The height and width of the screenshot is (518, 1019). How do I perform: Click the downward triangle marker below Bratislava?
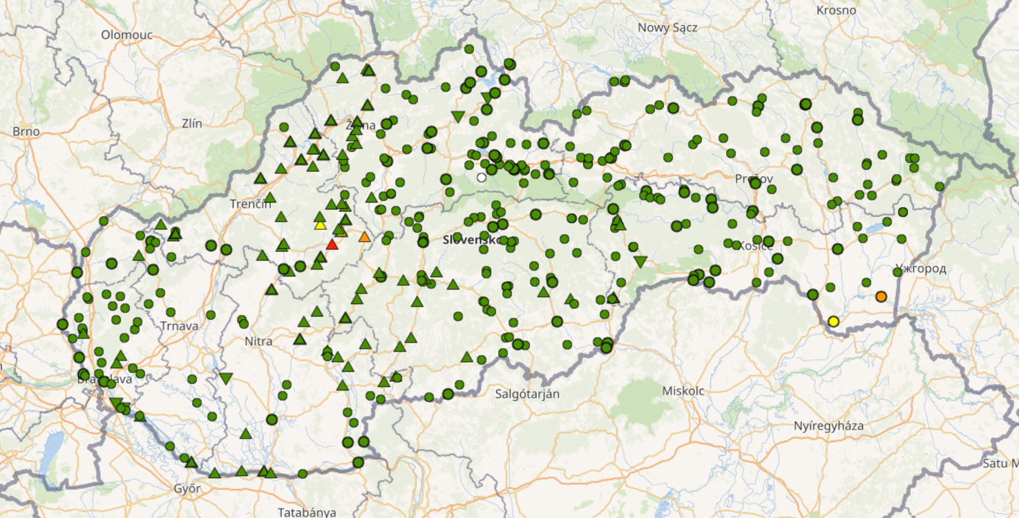point(116,403)
